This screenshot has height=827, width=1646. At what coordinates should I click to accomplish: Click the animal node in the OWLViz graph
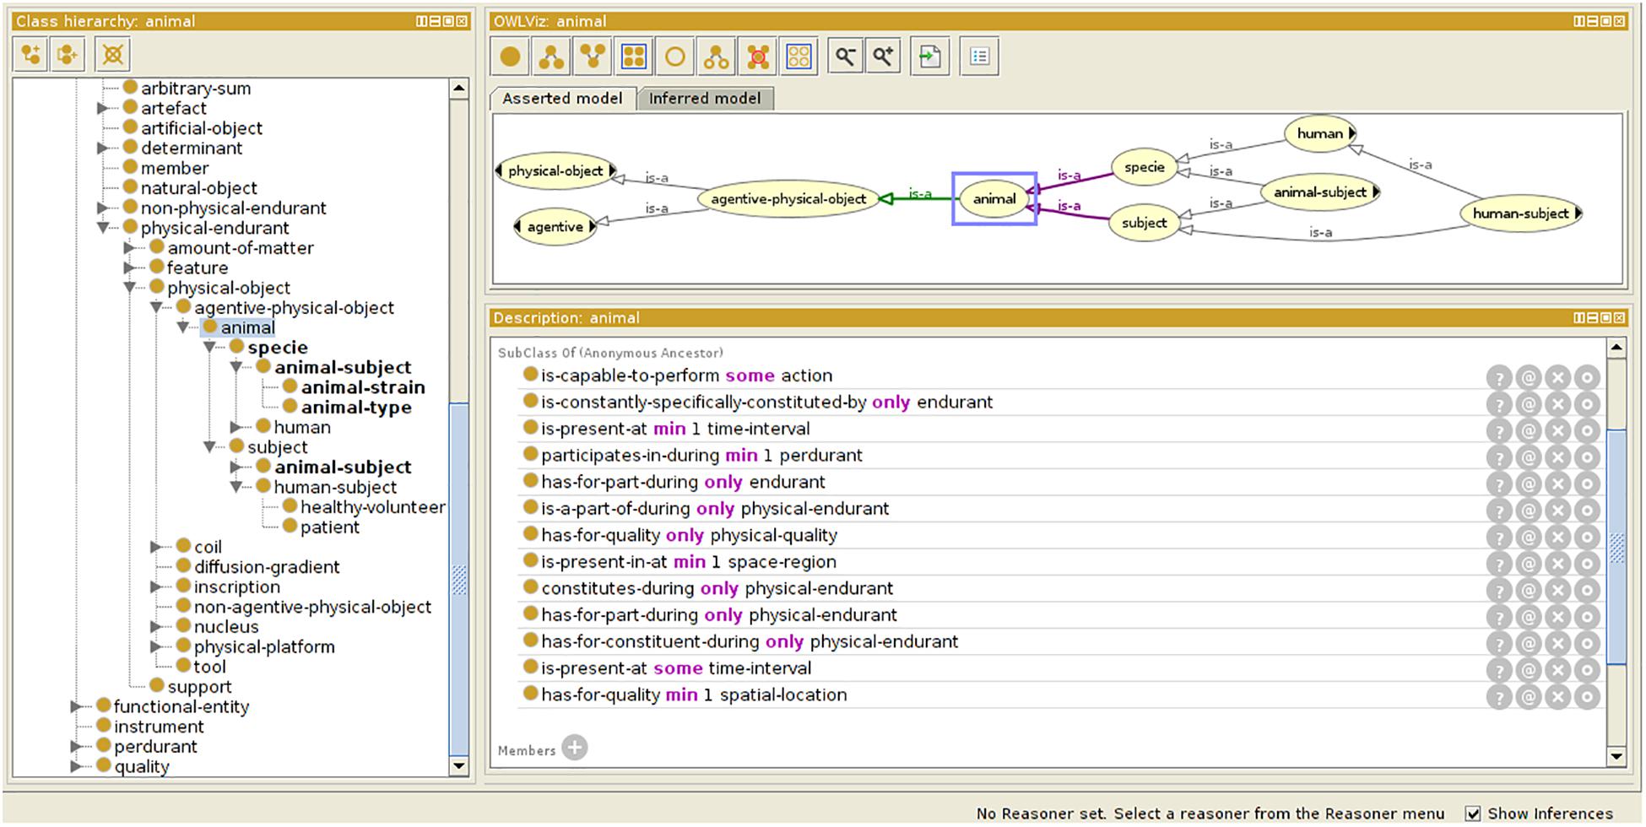tap(994, 199)
